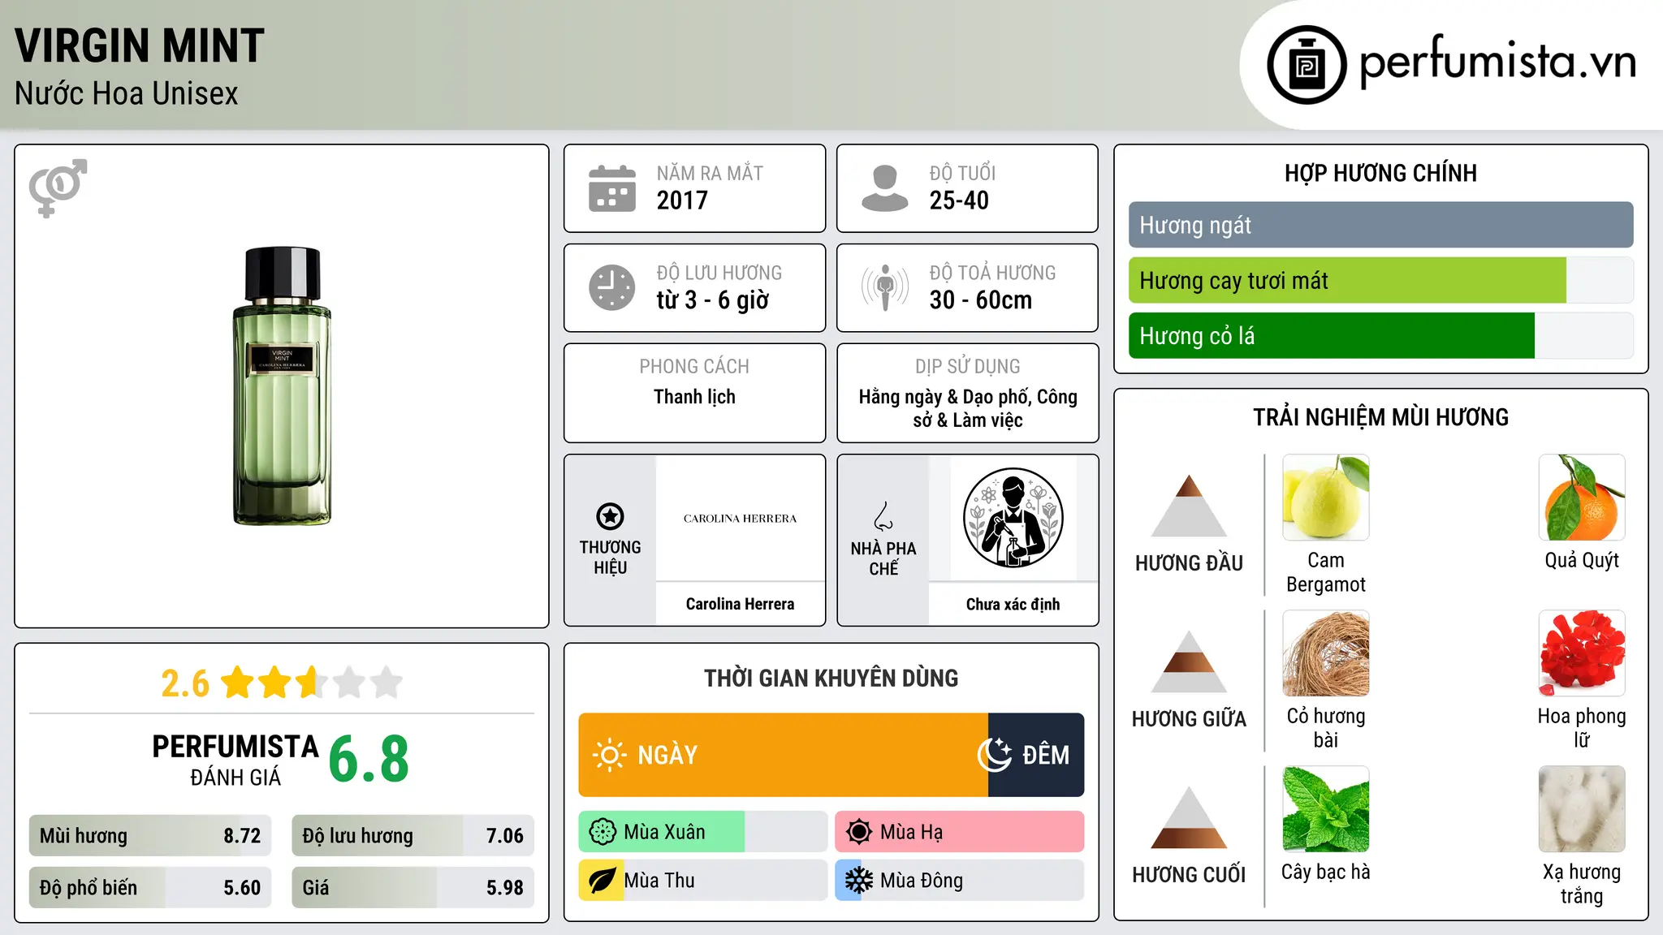Click the leaf icon for Mùa Thu
Screen dimensions: 1663x935
click(602, 881)
